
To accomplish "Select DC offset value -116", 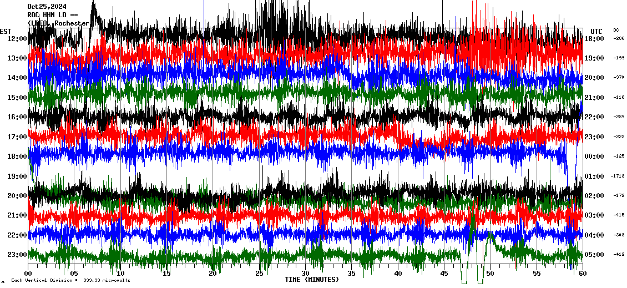I will 619,97.
